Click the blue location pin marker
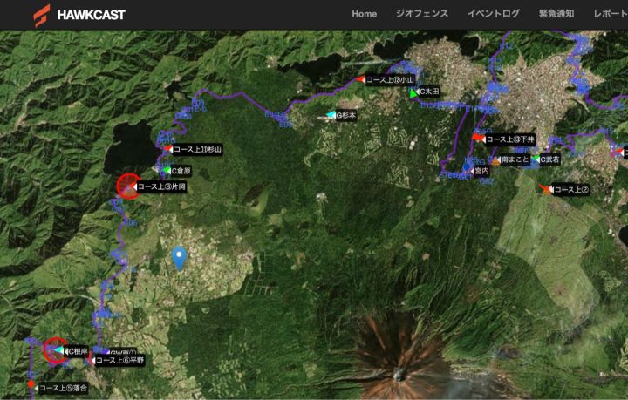Image resolution: width=628 pixels, height=400 pixels. [180, 257]
